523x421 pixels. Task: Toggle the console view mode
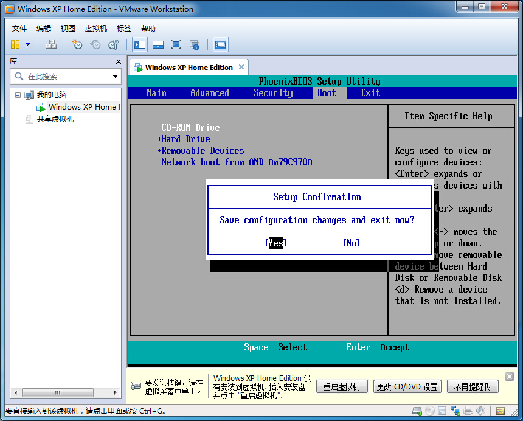[x=221, y=44]
